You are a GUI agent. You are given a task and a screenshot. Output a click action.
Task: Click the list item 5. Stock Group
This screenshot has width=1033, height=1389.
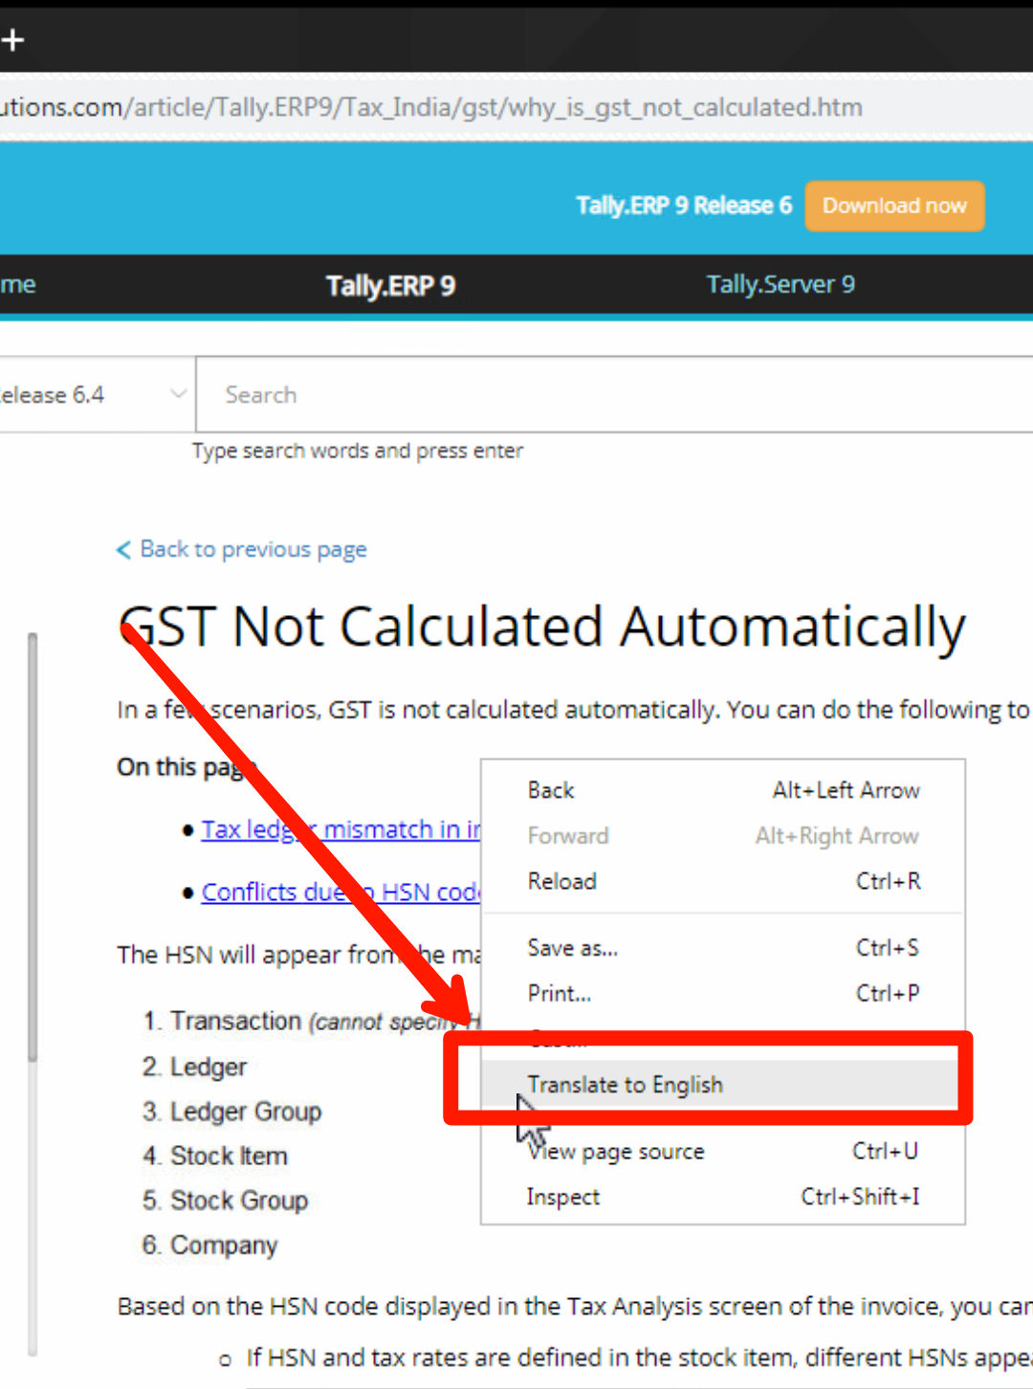(x=225, y=1201)
